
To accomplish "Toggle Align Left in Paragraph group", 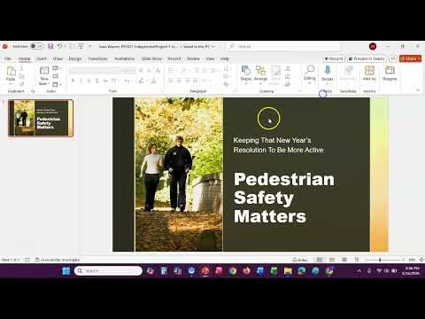I will coord(172,81).
